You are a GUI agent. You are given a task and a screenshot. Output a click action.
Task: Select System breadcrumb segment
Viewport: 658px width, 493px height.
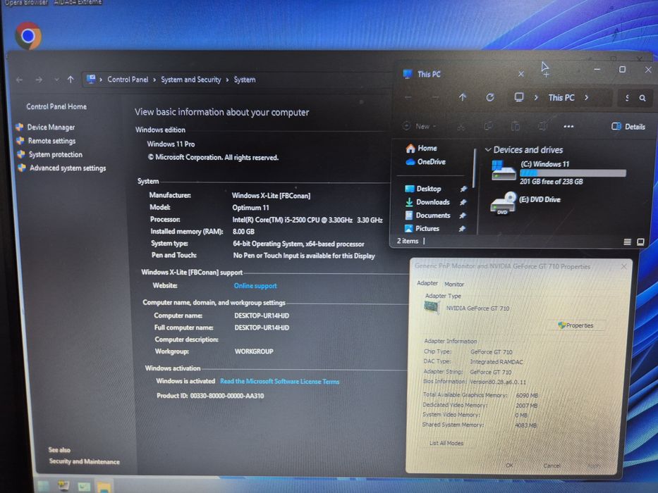pyautogui.click(x=245, y=79)
